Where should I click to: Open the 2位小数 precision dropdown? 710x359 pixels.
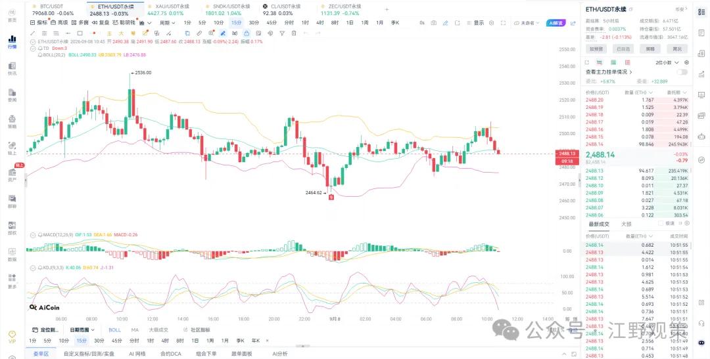click(667, 62)
